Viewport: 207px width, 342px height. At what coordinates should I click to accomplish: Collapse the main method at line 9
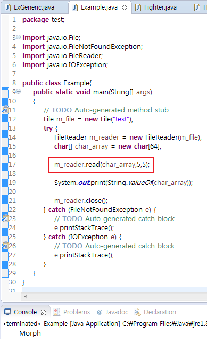[x=19, y=92]
